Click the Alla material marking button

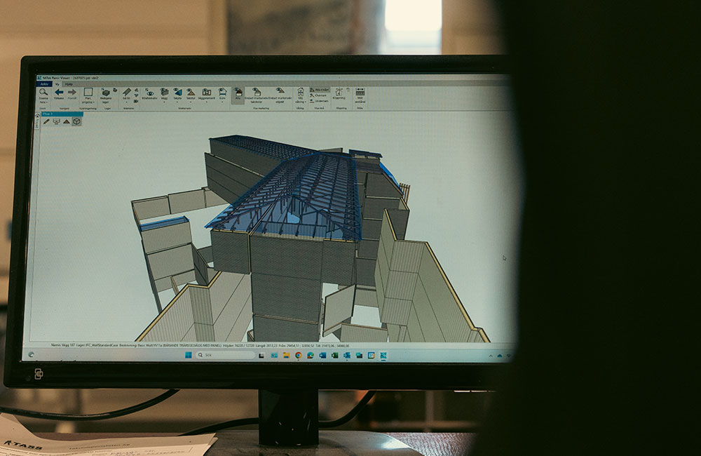(x=238, y=94)
